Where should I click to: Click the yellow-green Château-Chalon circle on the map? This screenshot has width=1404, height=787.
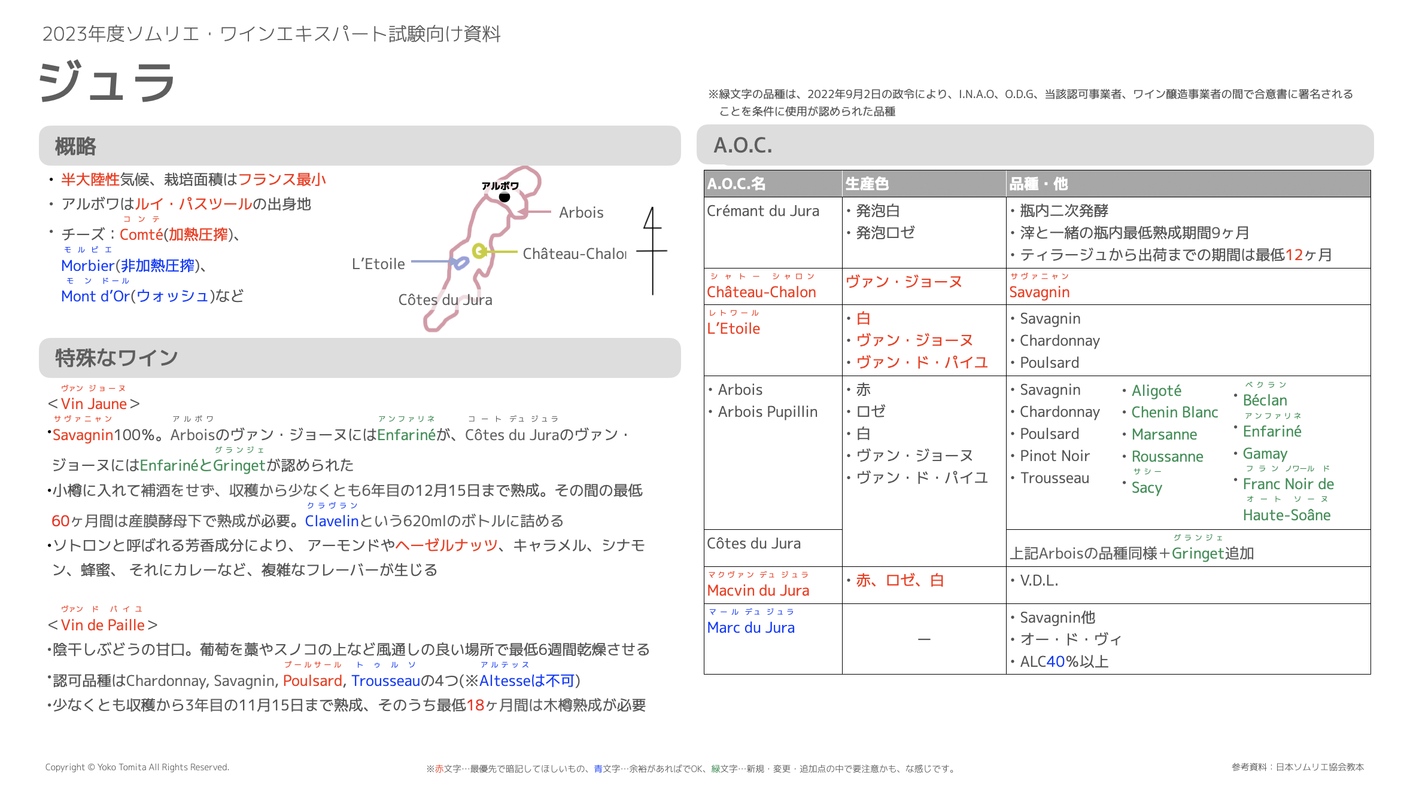[479, 251]
